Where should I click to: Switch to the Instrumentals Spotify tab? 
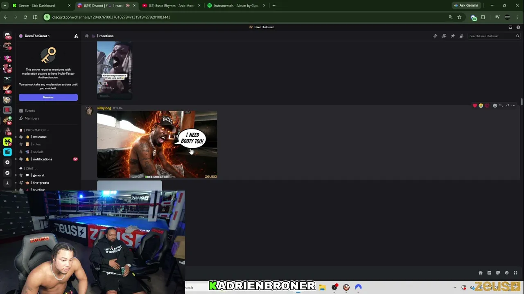[x=235, y=6]
